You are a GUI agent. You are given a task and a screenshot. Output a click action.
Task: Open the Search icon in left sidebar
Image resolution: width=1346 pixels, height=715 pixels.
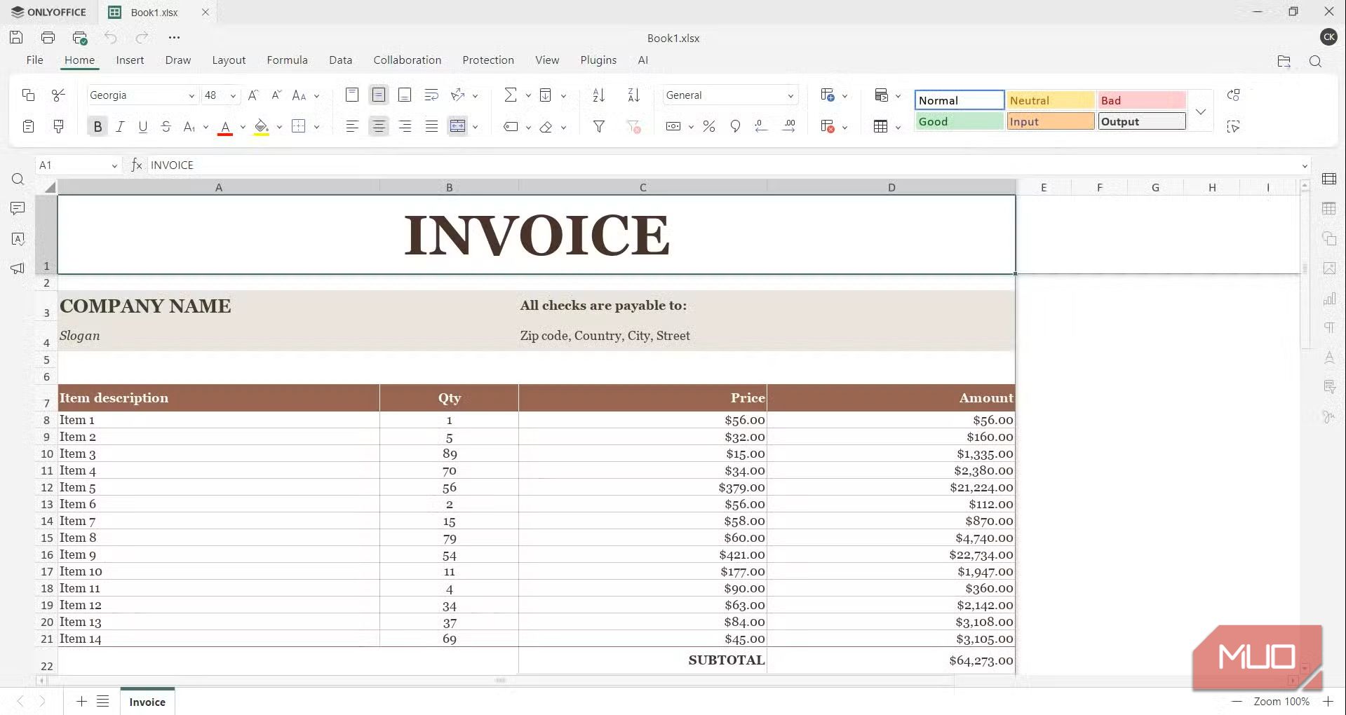click(x=18, y=179)
